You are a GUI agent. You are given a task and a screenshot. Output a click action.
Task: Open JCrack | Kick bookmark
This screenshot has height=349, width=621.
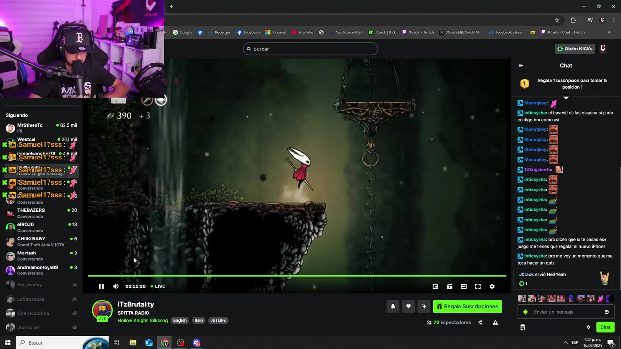[x=382, y=32]
